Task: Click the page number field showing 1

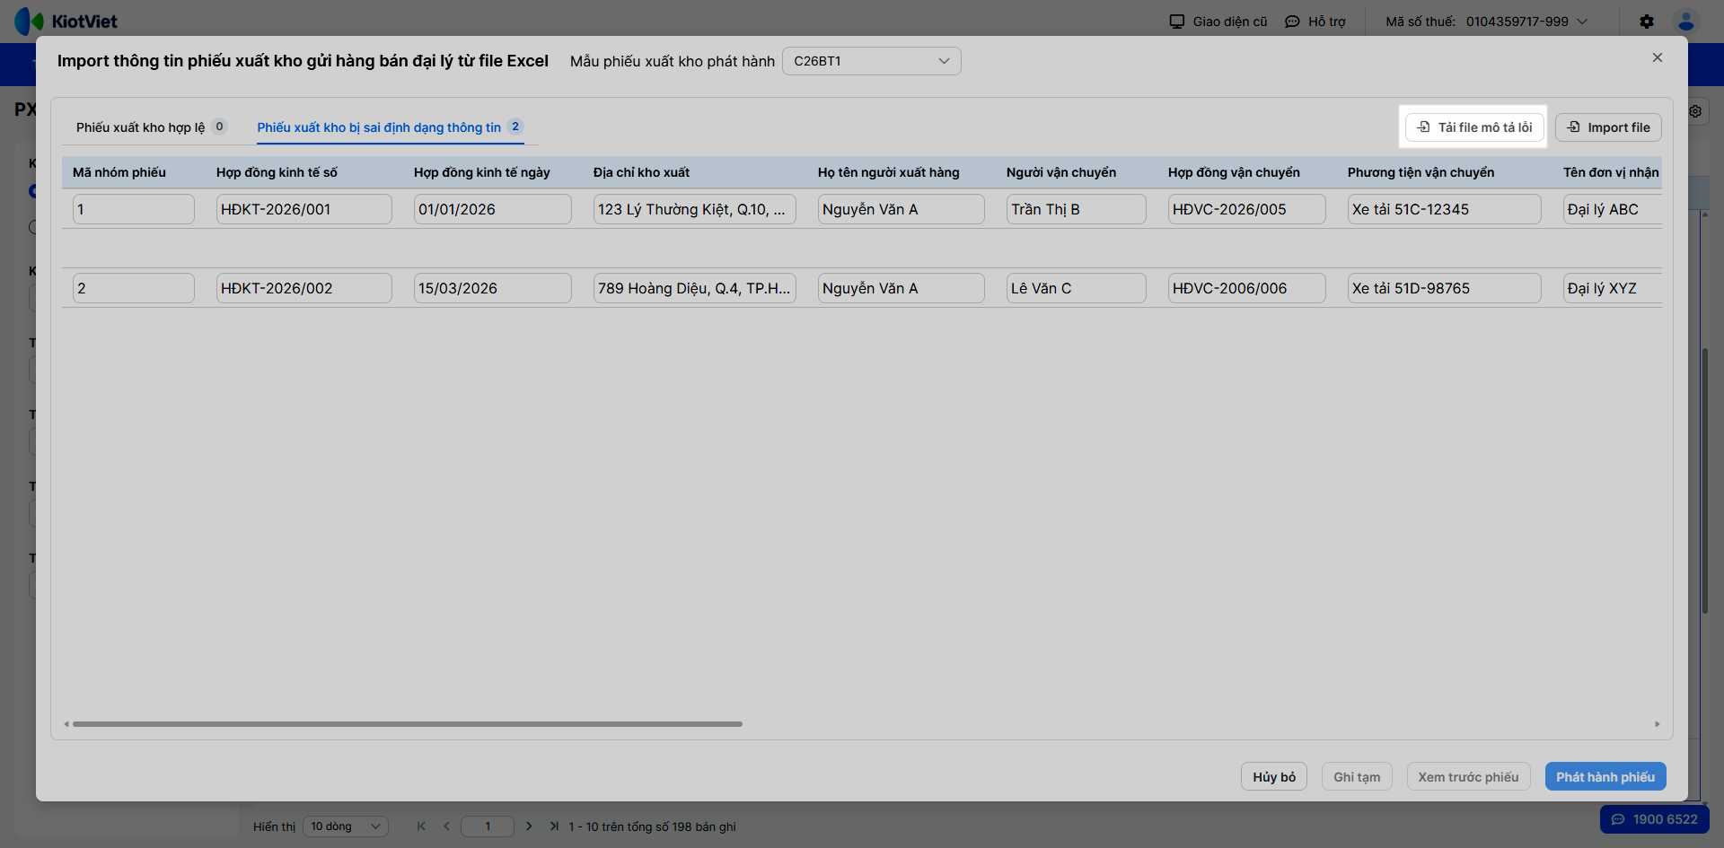Action: (488, 826)
